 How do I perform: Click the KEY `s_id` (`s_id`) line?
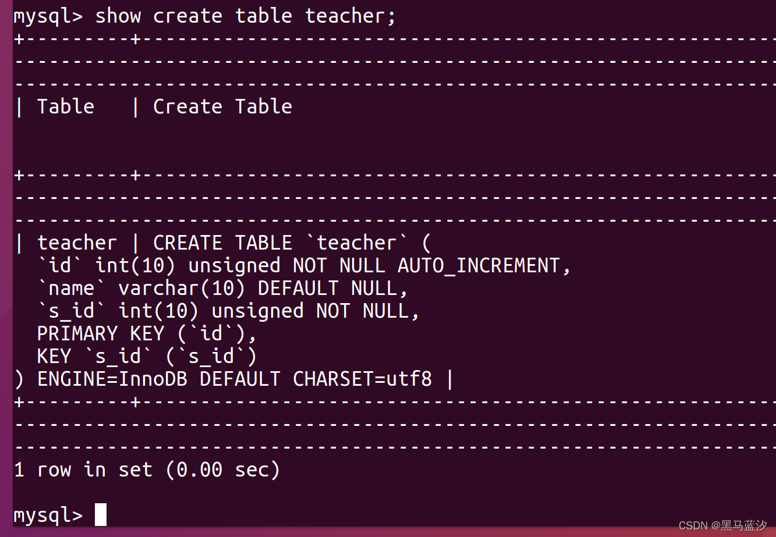pyautogui.click(x=147, y=357)
